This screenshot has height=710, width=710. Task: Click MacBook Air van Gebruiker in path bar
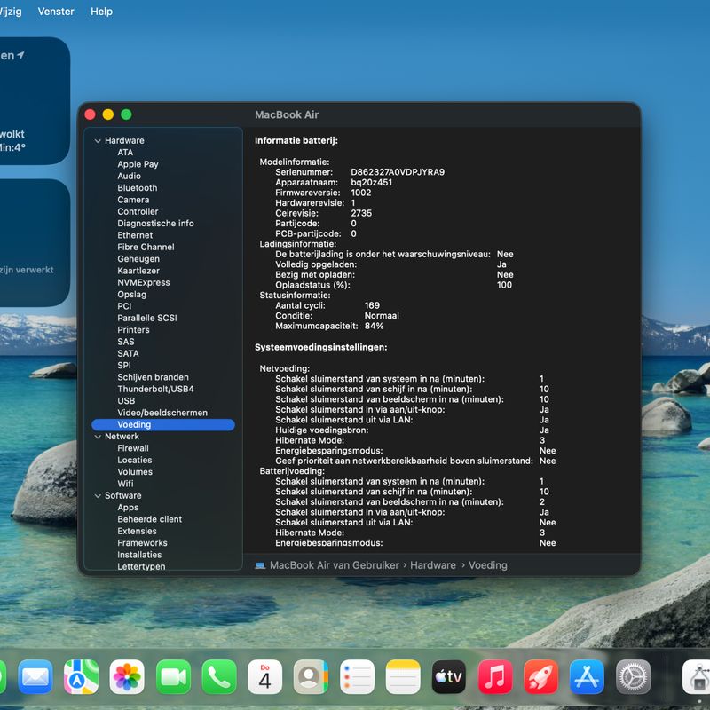click(334, 565)
